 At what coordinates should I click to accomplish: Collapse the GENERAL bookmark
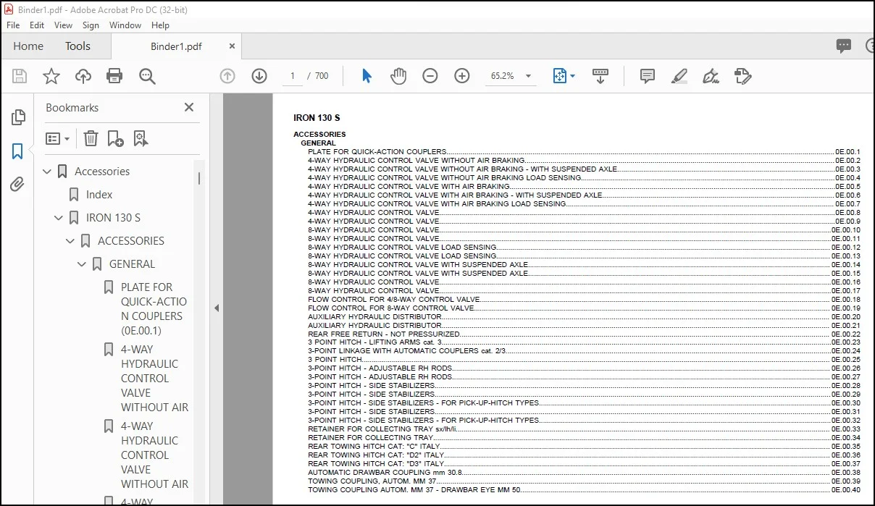click(x=82, y=264)
